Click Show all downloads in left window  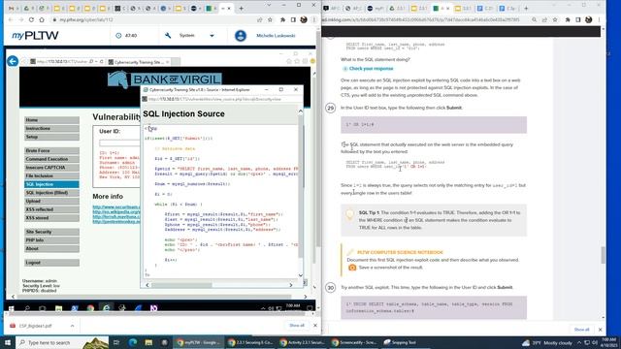click(297, 326)
